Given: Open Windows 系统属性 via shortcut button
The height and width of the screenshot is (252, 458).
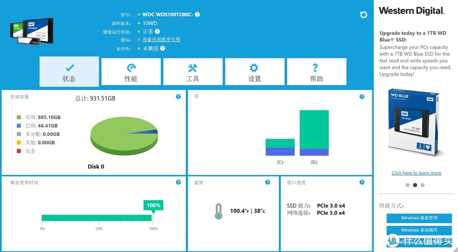Looking at the screenshot, I should tap(419, 230).
